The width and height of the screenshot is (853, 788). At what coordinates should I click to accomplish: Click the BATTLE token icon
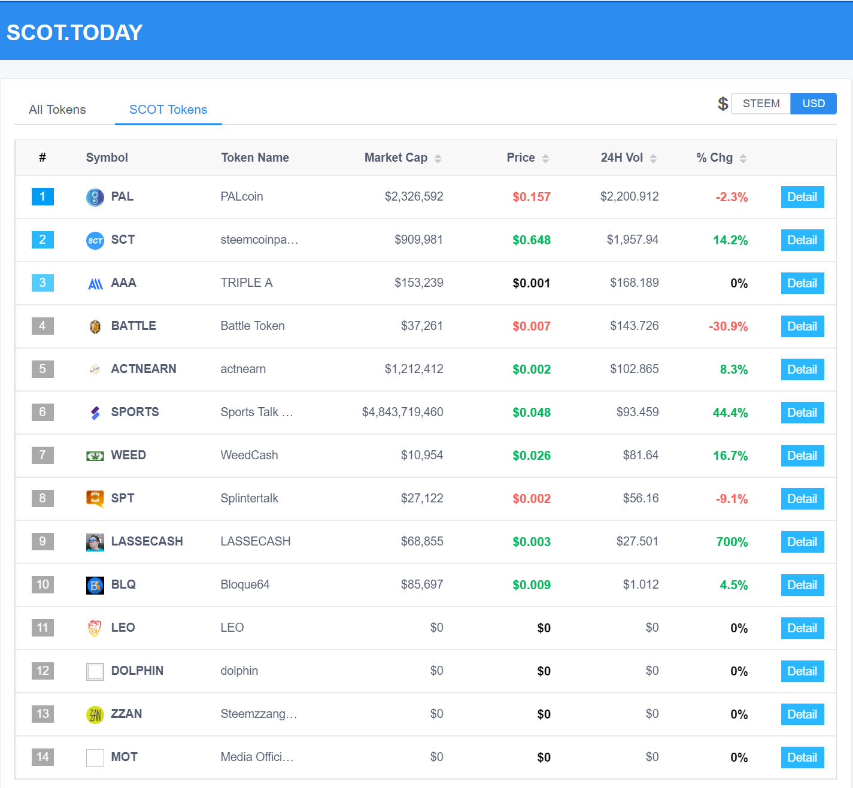(95, 326)
